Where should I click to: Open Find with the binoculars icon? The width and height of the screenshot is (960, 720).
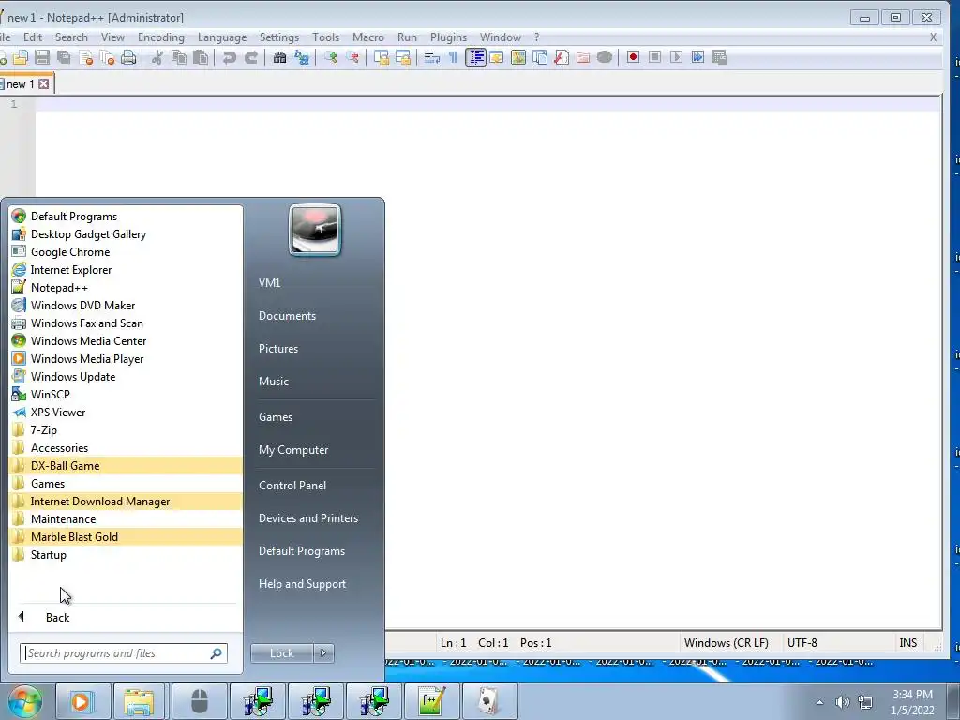(x=279, y=57)
